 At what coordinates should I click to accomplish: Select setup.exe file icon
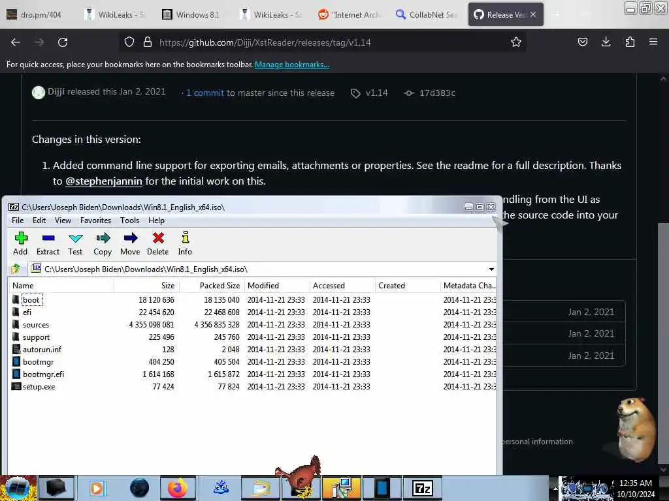tap(16, 386)
